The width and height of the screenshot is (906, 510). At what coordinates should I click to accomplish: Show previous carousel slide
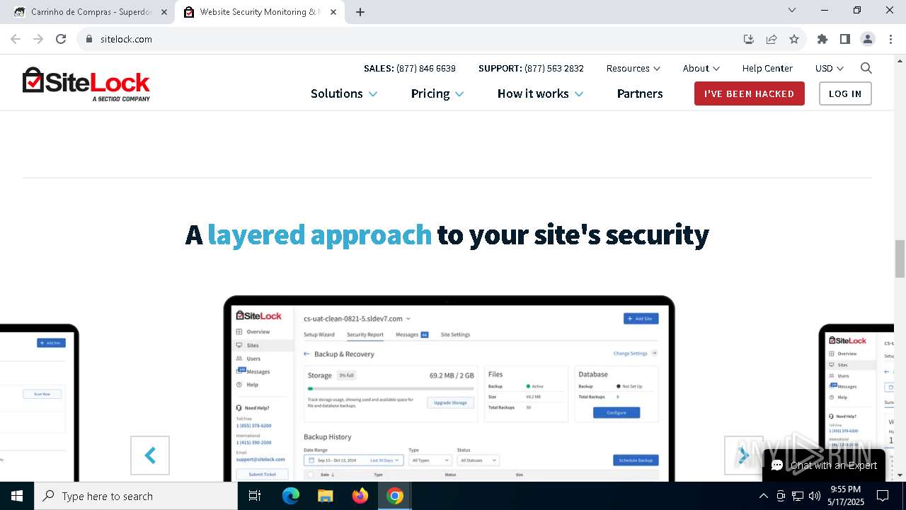point(150,455)
